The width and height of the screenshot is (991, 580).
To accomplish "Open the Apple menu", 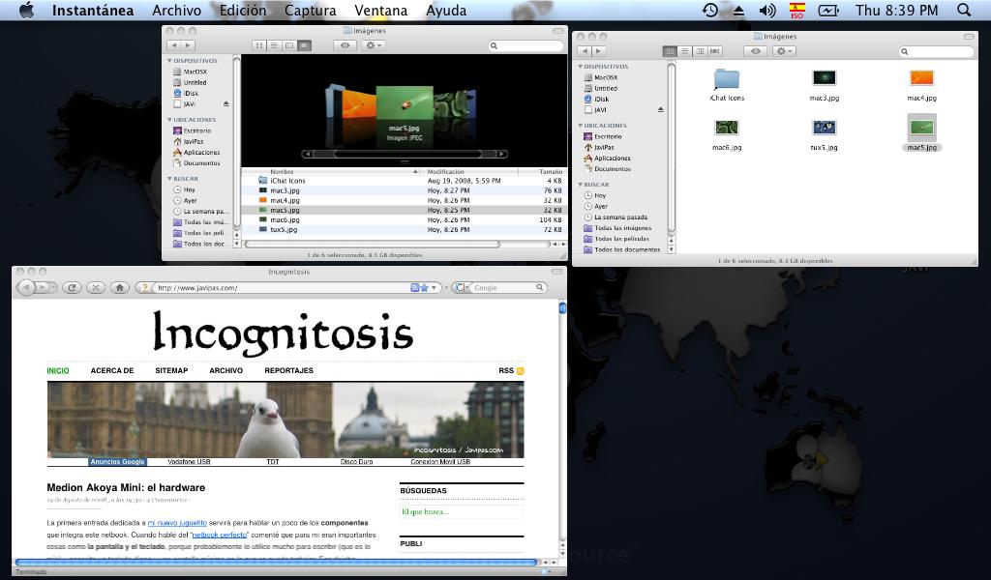I will click(x=26, y=10).
